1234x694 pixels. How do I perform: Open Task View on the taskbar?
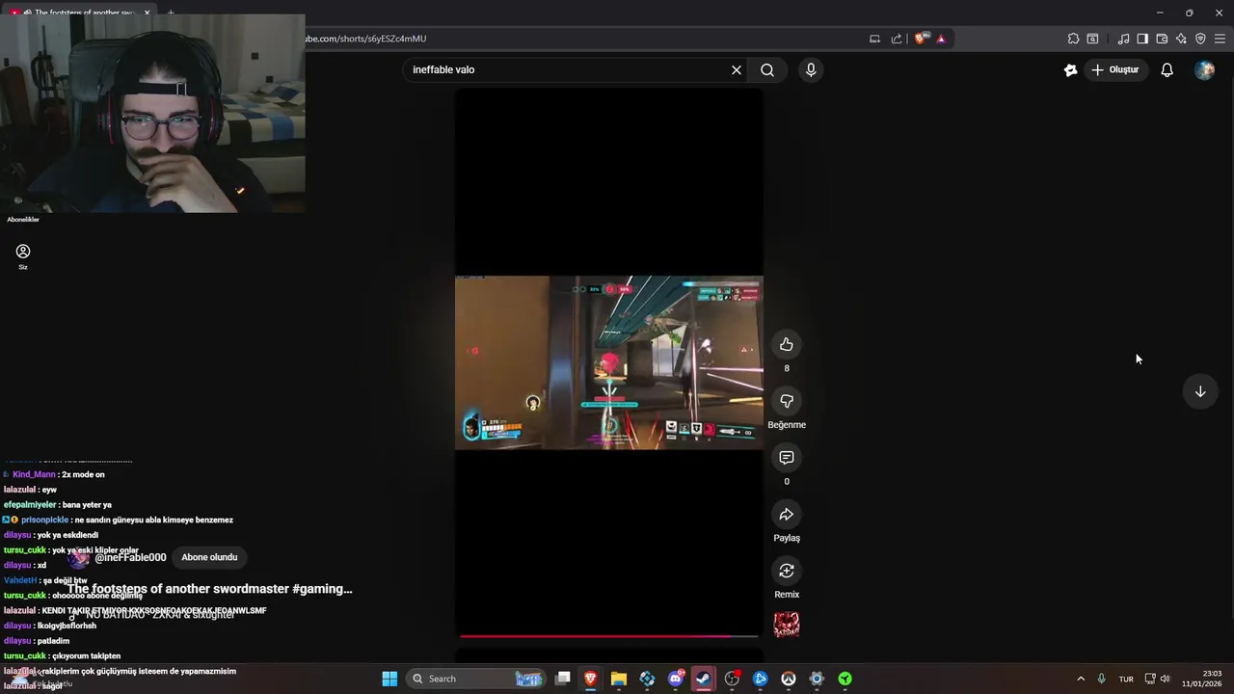(x=563, y=679)
